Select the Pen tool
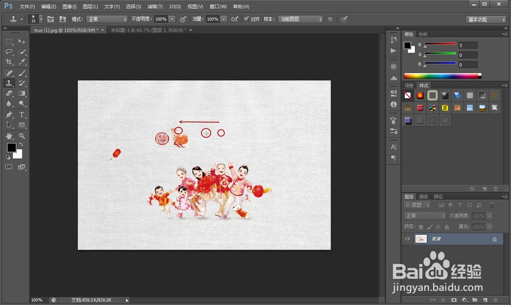The width and height of the screenshot is (511, 305). tap(9, 115)
